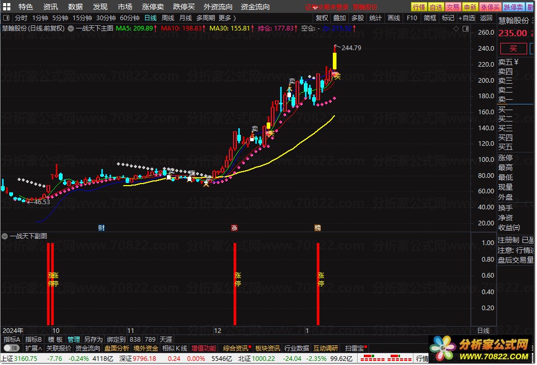The width and height of the screenshot is (537, 365).
Task: Select the 30分钟 period
Action: click(106, 18)
